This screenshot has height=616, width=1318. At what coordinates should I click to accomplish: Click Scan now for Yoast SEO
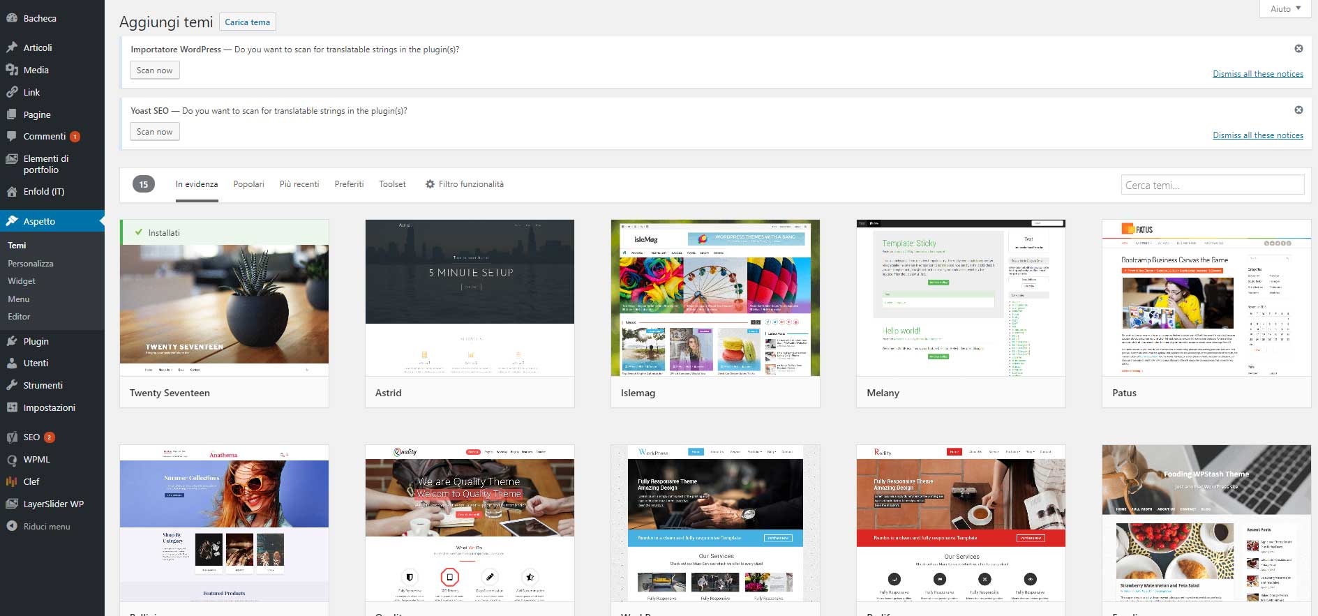tap(154, 132)
